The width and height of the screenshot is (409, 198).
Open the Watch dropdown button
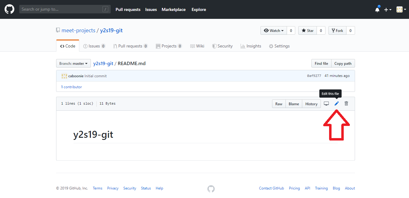[x=274, y=30]
